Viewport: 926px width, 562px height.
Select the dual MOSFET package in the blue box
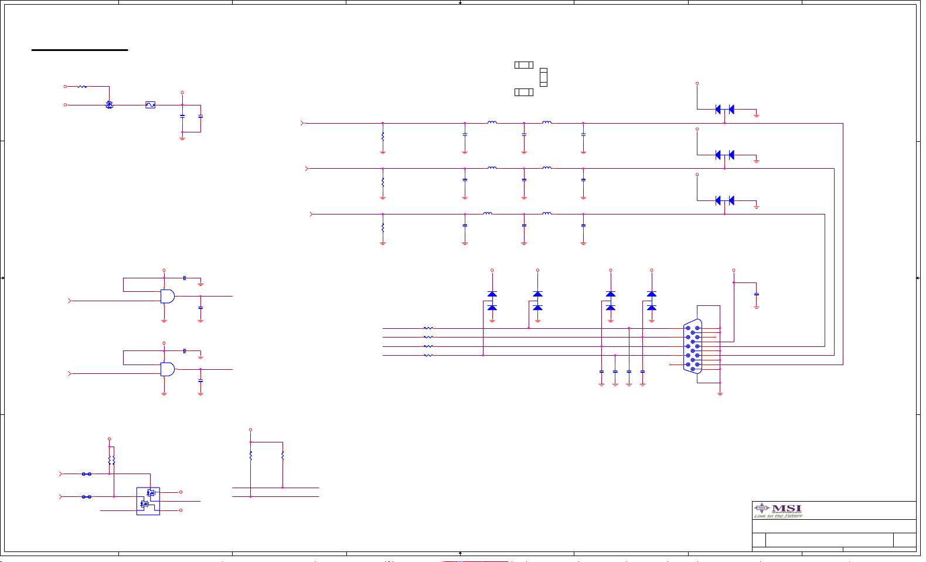click(x=148, y=501)
